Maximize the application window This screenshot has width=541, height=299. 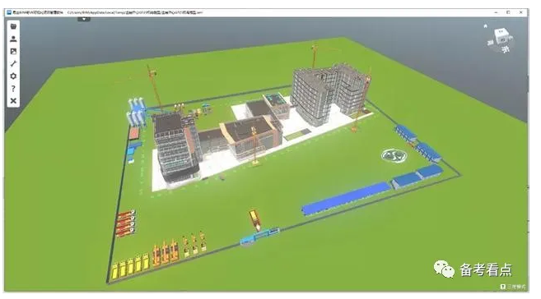(x=508, y=12)
